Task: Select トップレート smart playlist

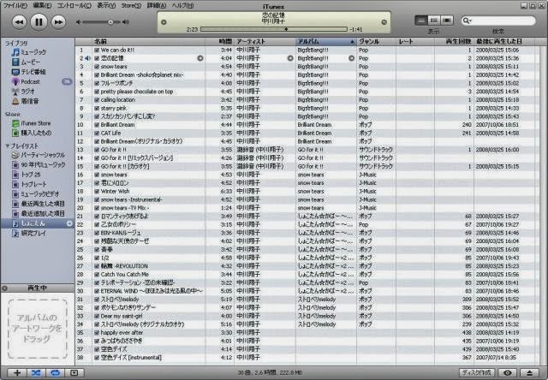Action: coord(33,184)
